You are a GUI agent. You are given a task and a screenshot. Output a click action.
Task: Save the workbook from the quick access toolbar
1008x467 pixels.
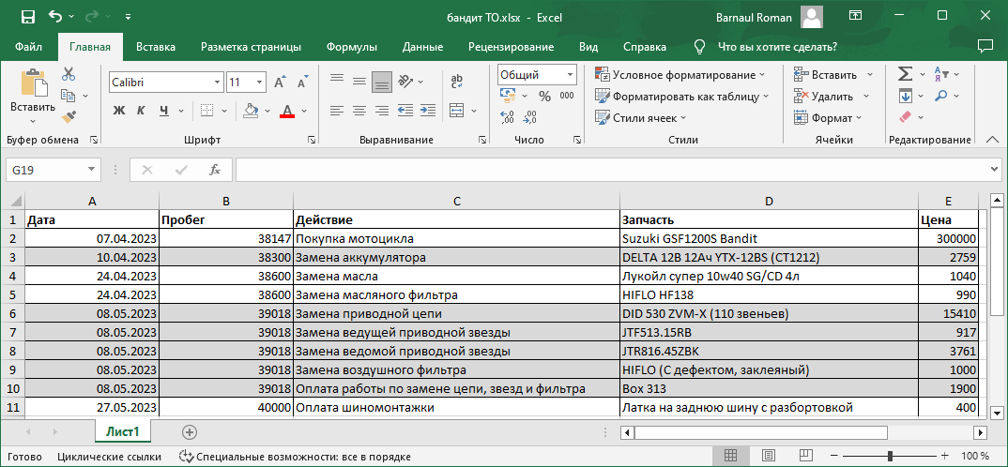(x=27, y=17)
